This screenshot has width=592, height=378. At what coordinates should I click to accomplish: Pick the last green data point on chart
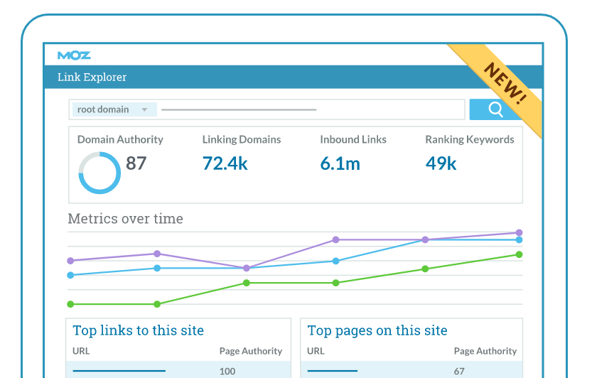click(519, 254)
